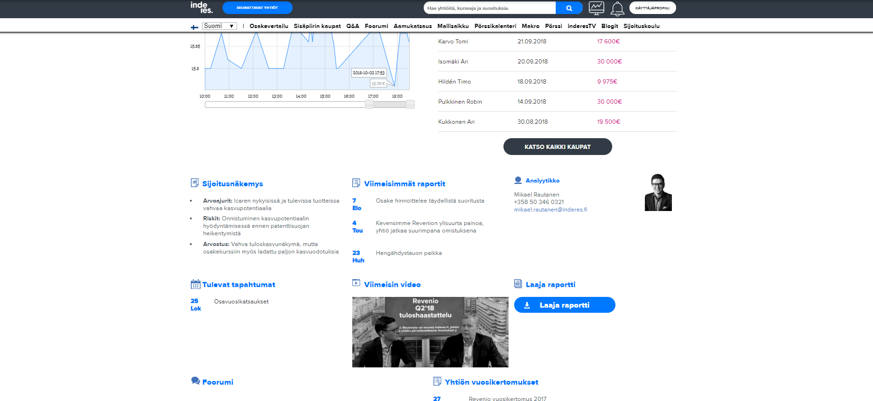Click the Tulevat tapahtumat calendar icon

pyautogui.click(x=196, y=284)
